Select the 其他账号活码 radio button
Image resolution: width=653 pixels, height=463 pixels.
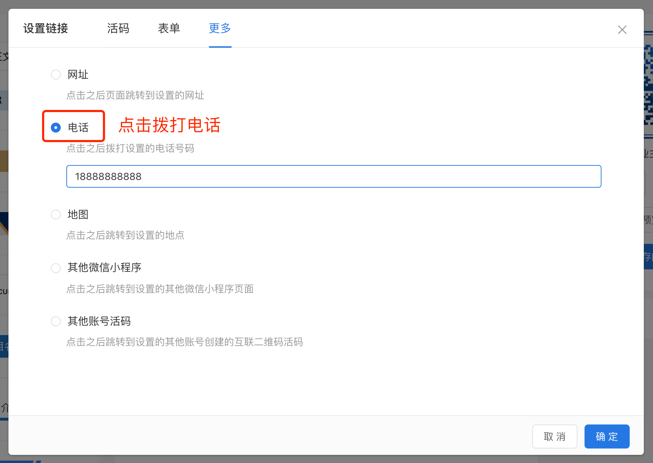coord(56,321)
